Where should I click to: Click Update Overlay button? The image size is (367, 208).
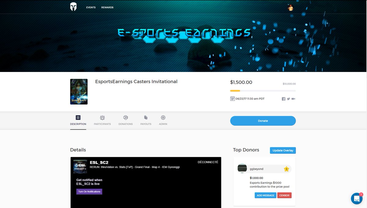[283, 150]
